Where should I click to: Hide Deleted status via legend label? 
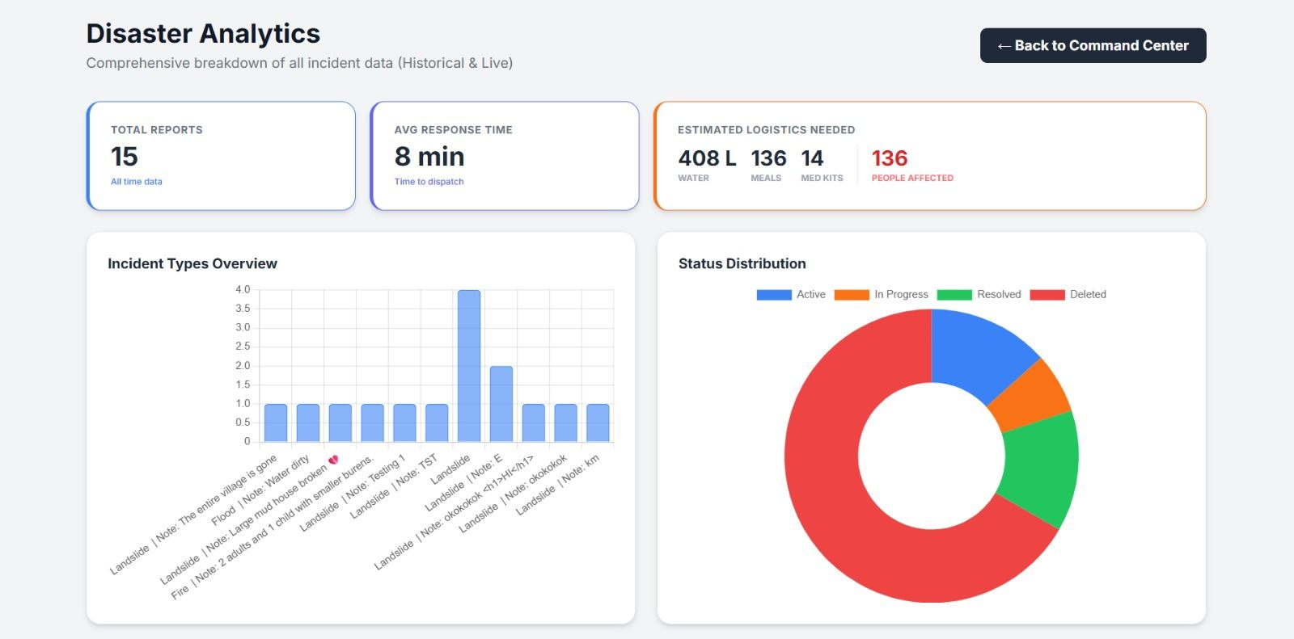1088,295
